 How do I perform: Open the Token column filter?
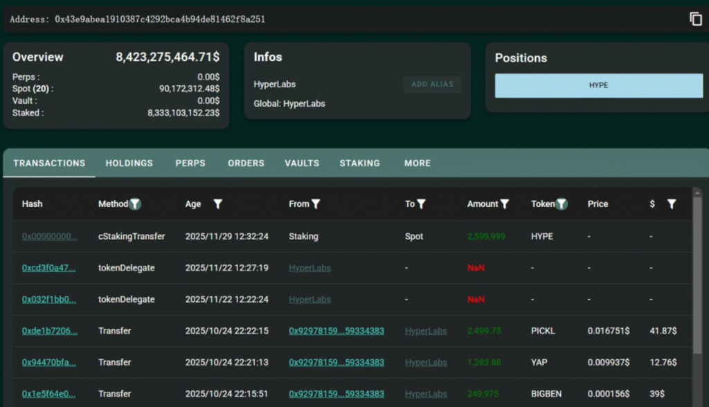(562, 204)
